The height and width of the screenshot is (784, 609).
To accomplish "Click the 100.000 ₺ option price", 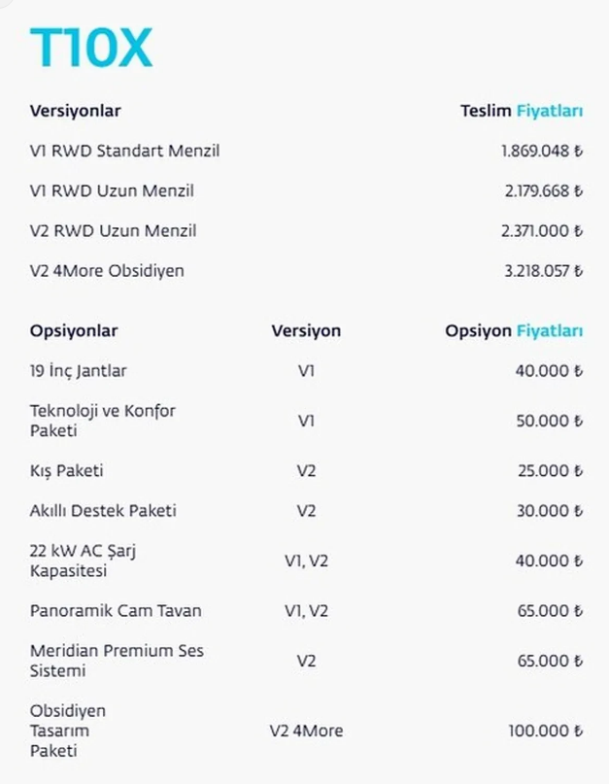I will pyautogui.click(x=546, y=731).
